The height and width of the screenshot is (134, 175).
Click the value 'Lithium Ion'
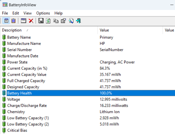(x=110, y=112)
